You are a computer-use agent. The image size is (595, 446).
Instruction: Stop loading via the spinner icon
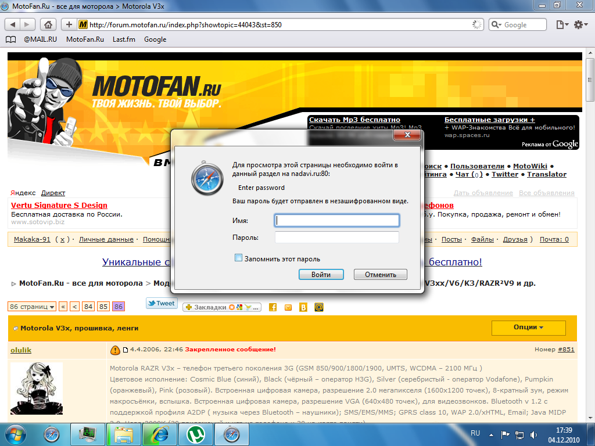click(x=476, y=24)
